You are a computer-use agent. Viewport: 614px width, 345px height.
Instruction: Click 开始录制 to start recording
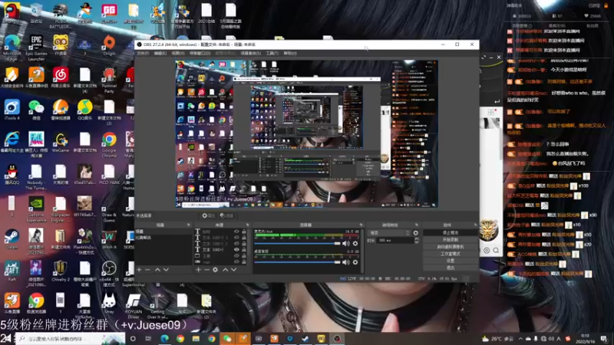tap(451, 240)
